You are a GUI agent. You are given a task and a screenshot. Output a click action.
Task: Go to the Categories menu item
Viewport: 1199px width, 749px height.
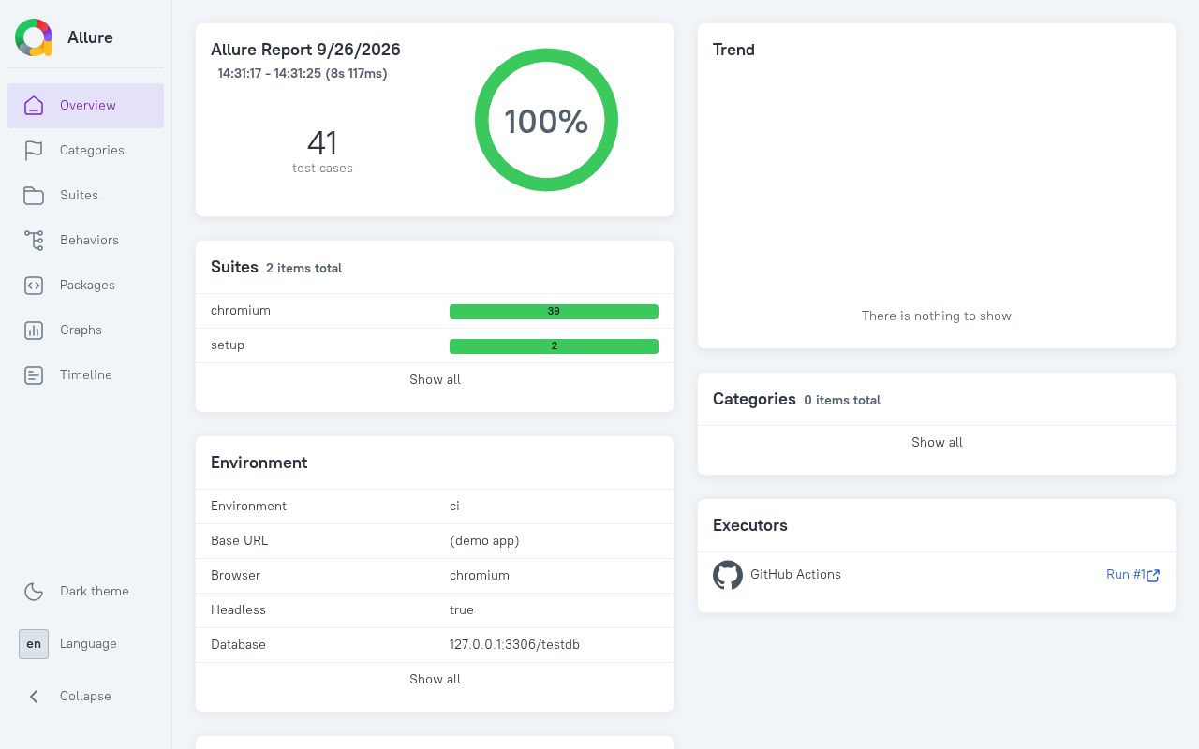click(86, 151)
